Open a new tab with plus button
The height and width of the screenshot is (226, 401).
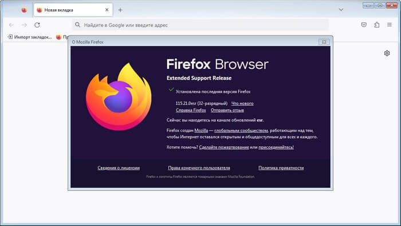[x=120, y=10]
